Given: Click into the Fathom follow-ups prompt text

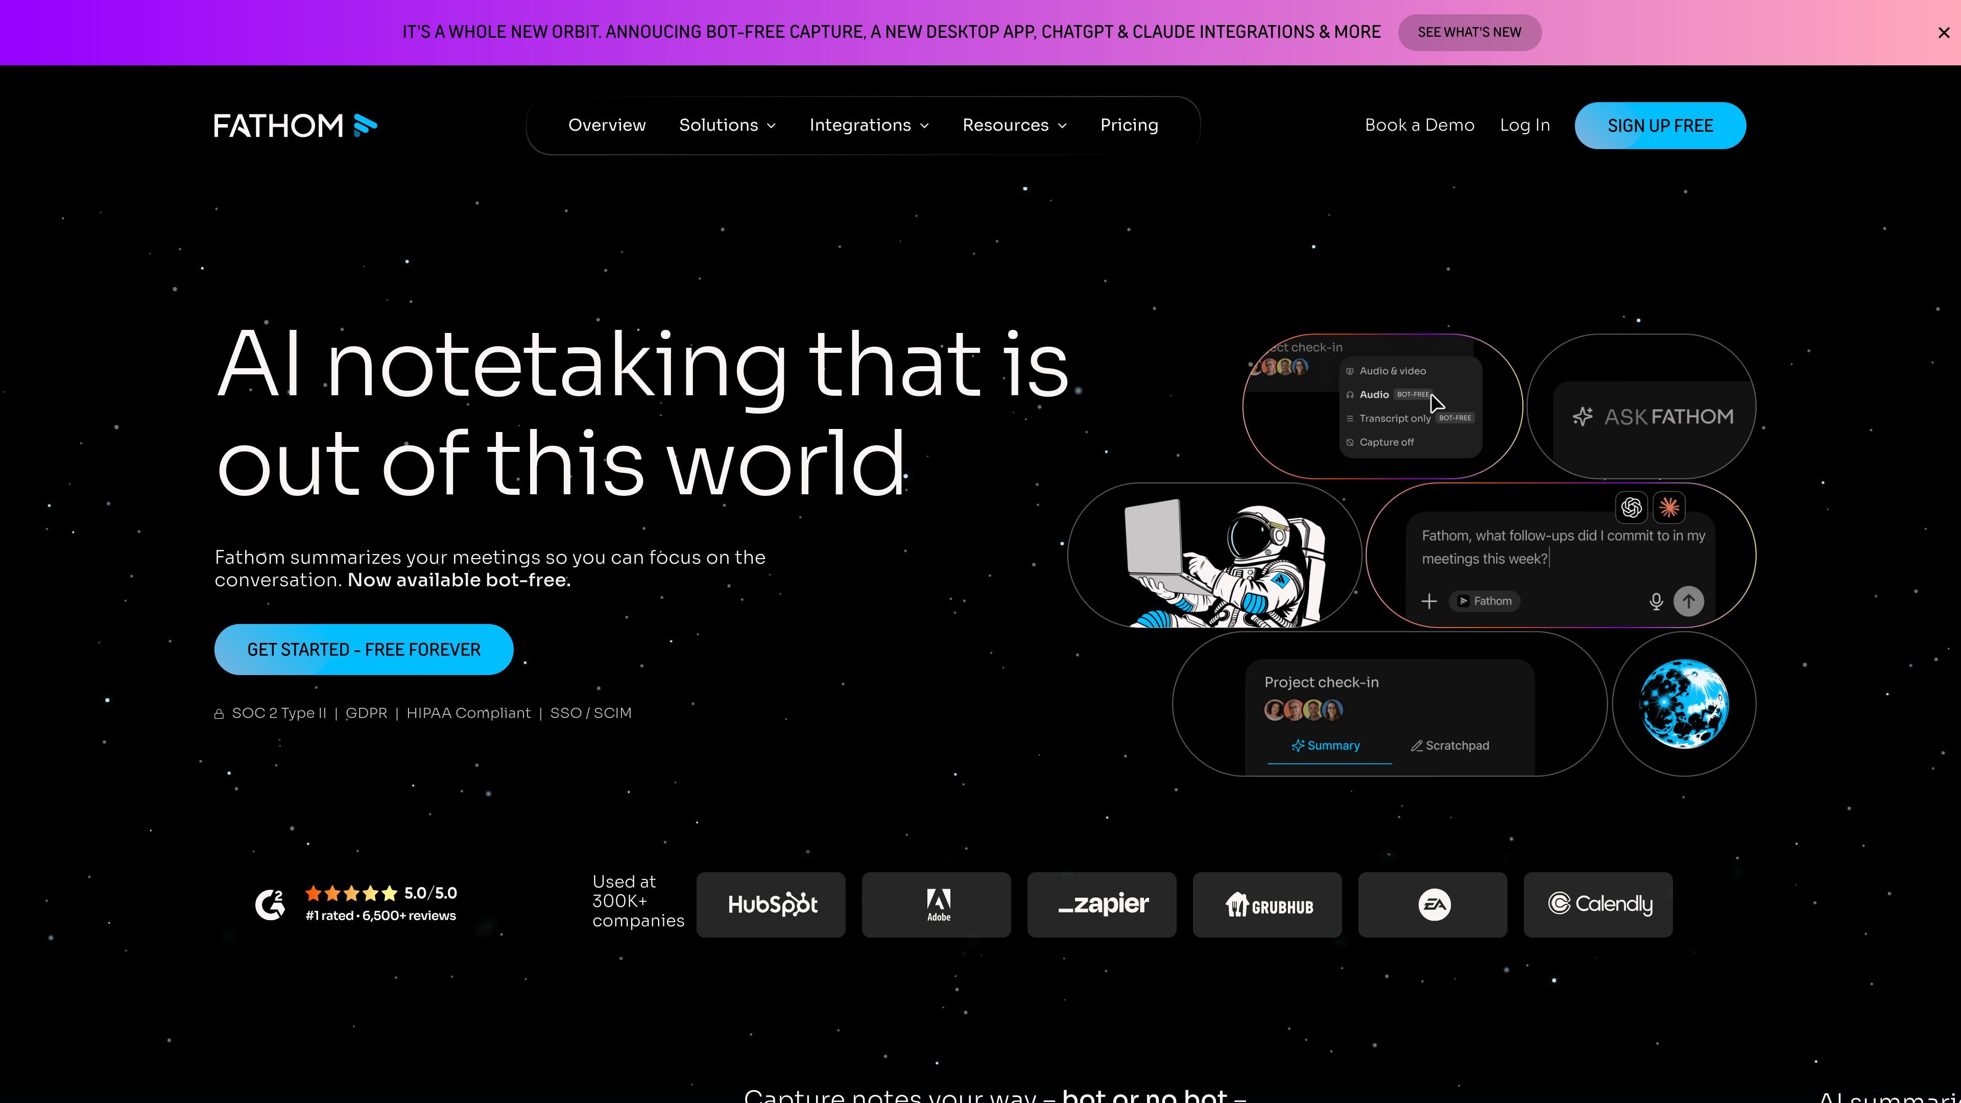Looking at the screenshot, I should point(1564,547).
